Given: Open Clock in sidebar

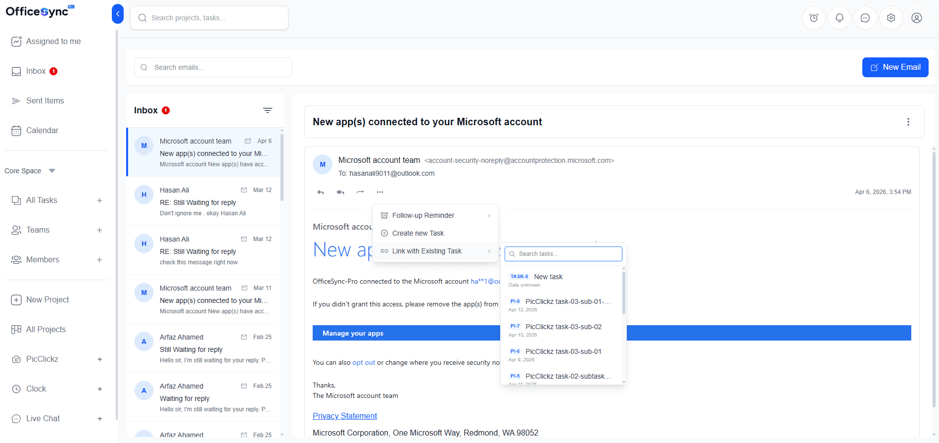Looking at the screenshot, I should pos(29,389).
